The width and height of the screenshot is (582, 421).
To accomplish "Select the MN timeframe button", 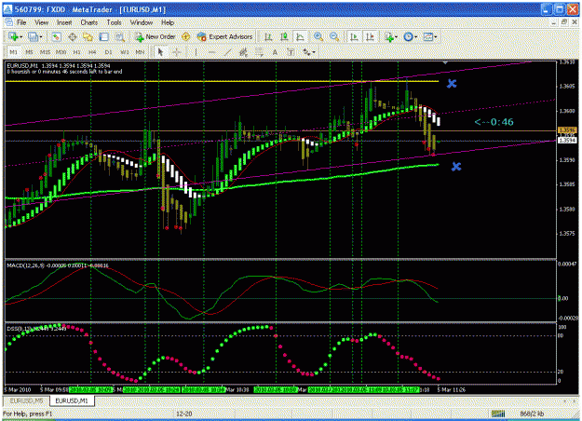I will point(140,52).
